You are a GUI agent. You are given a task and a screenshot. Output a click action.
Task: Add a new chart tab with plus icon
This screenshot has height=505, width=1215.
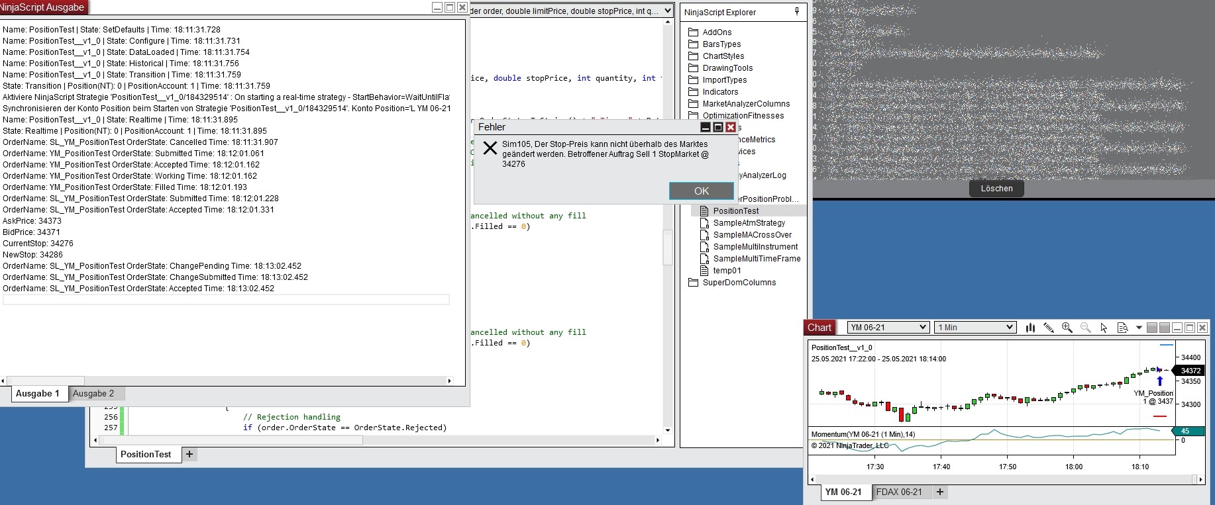pos(940,492)
